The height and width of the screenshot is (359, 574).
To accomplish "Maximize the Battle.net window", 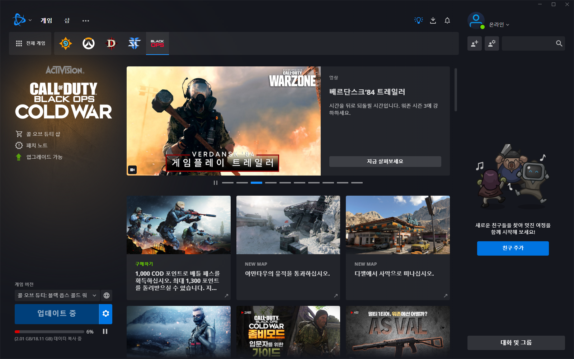I will (x=554, y=4).
